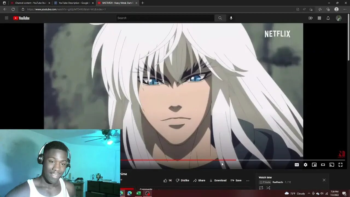Download the video

218,181
